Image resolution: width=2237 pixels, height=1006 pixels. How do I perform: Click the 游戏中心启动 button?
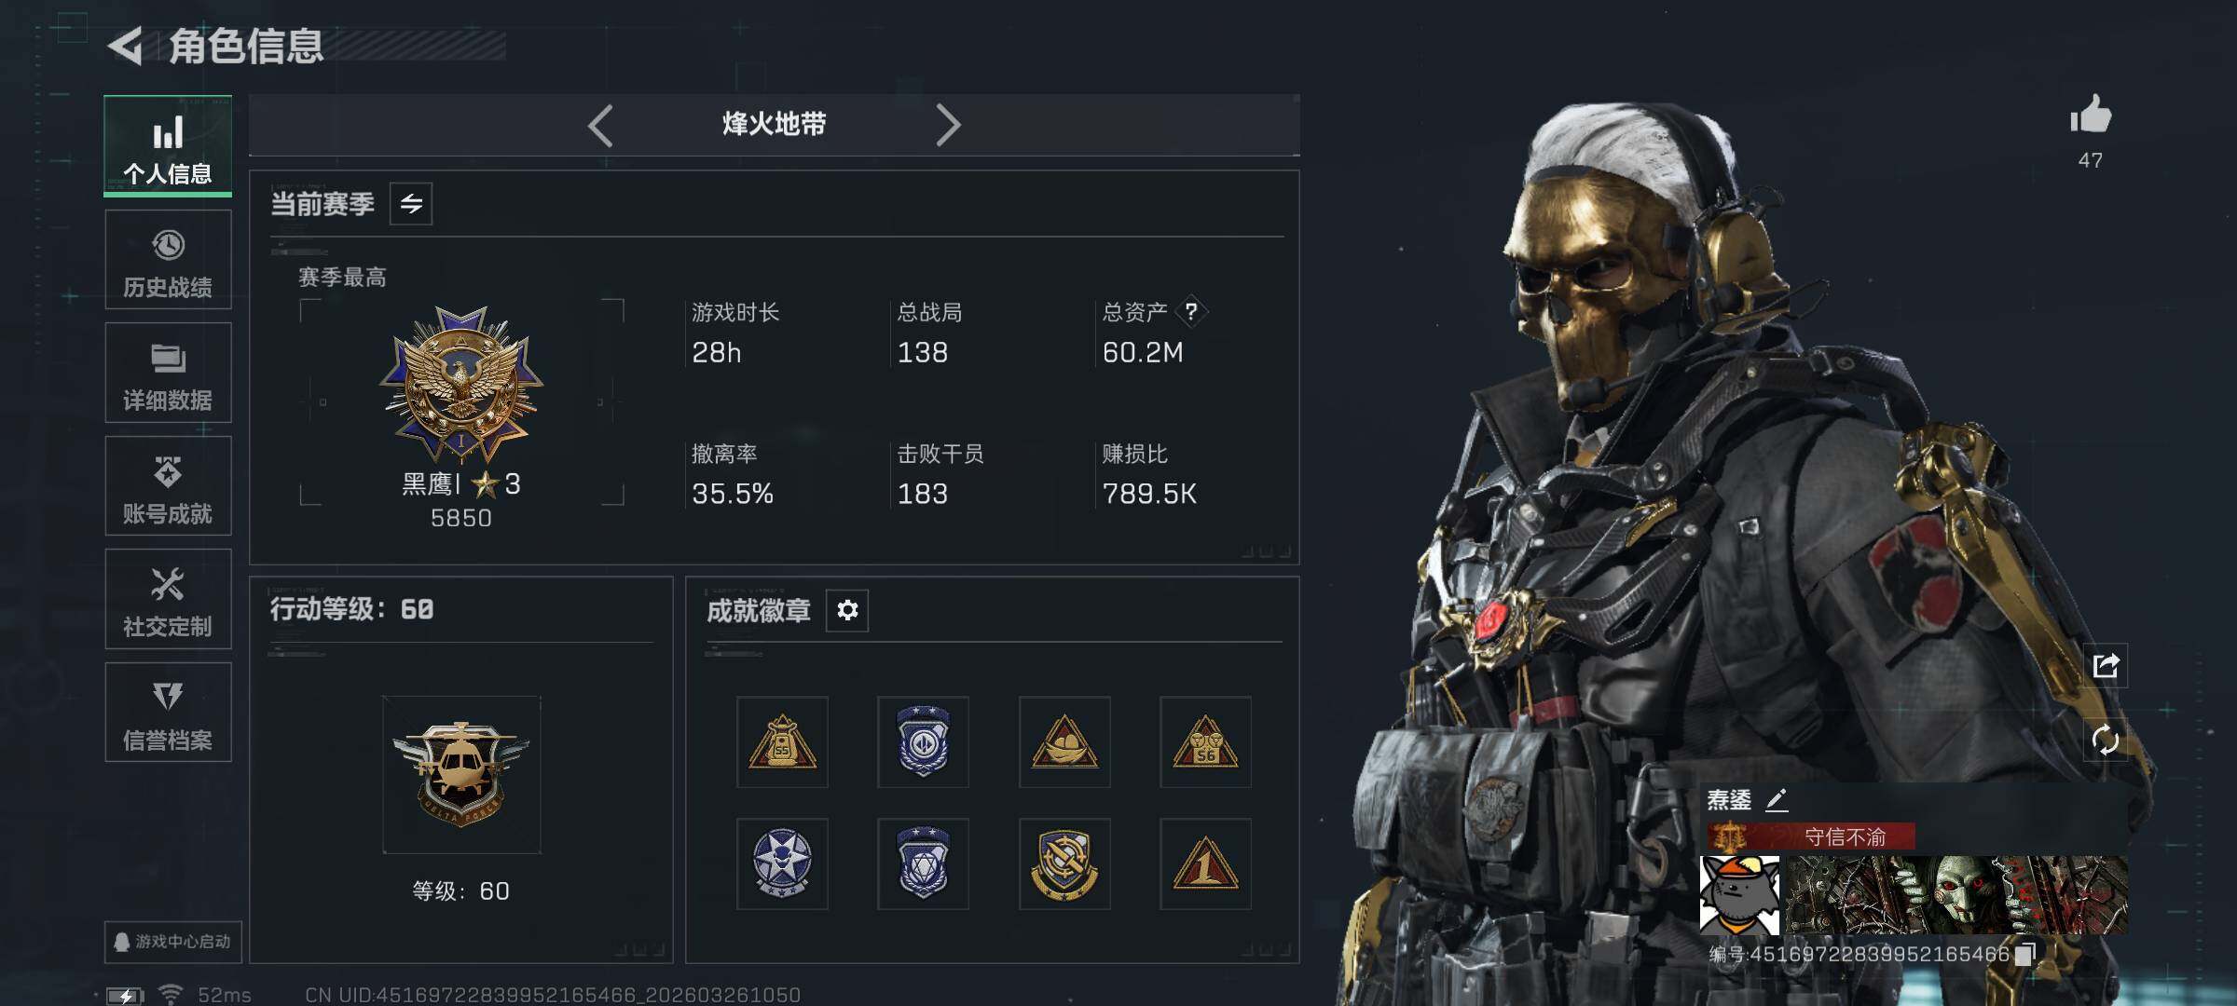click(x=173, y=942)
